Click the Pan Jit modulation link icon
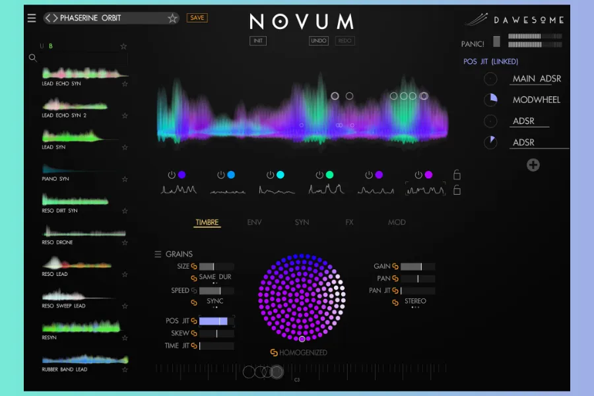 (x=395, y=290)
